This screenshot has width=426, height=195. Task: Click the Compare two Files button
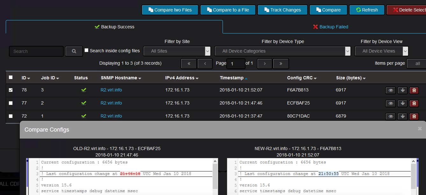tap(170, 10)
